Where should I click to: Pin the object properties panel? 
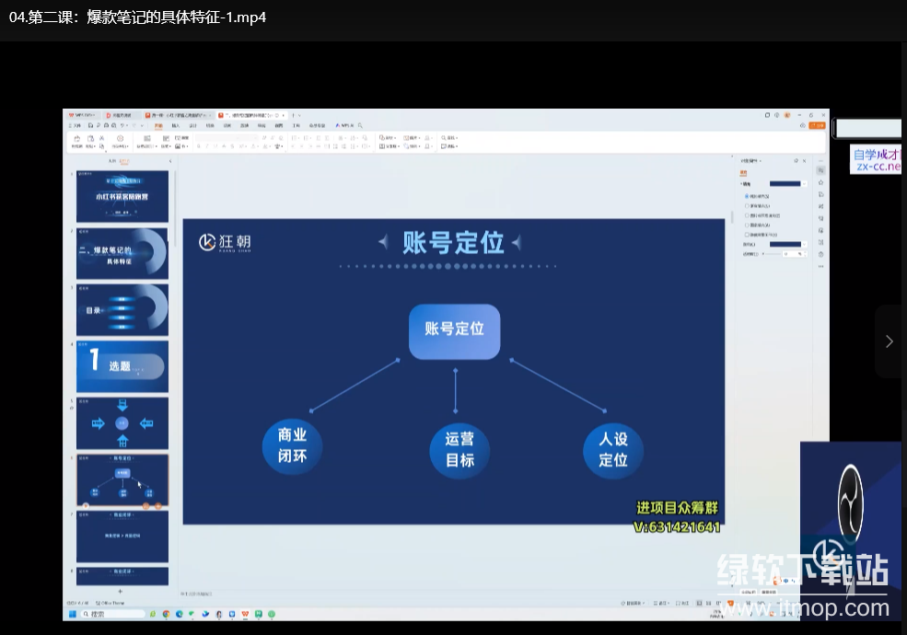click(x=796, y=160)
